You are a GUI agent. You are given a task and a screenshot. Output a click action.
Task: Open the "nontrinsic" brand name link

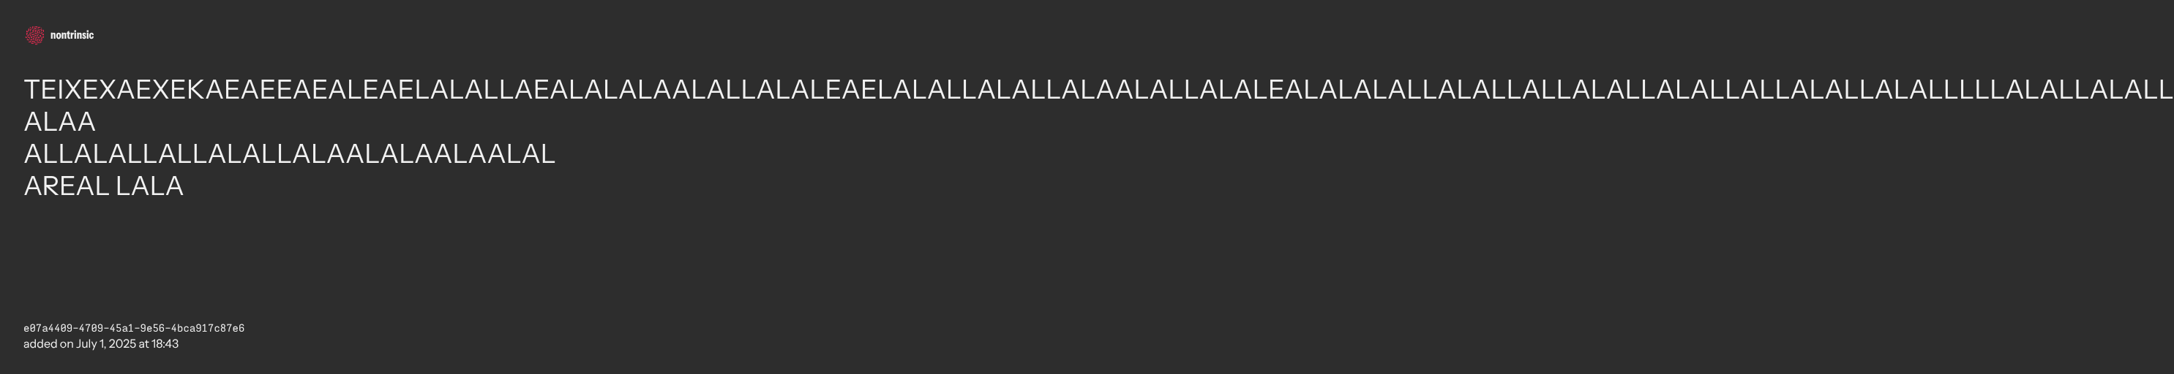click(x=72, y=35)
